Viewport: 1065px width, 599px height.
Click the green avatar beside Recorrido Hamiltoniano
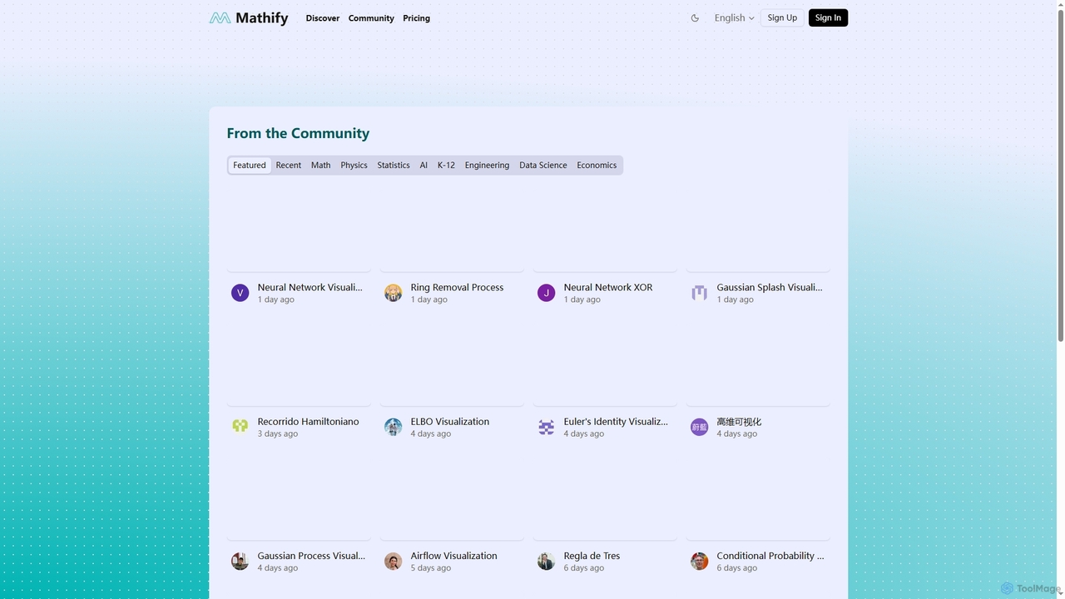(240, 427)
